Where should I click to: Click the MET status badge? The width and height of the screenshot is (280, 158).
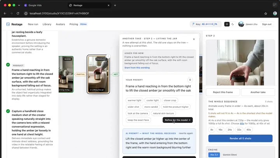click(116, 74)
